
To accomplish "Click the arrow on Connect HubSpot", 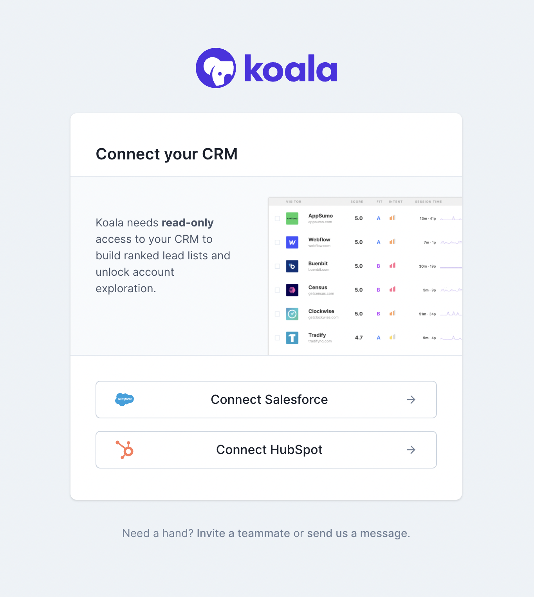I will pos(411,450).
